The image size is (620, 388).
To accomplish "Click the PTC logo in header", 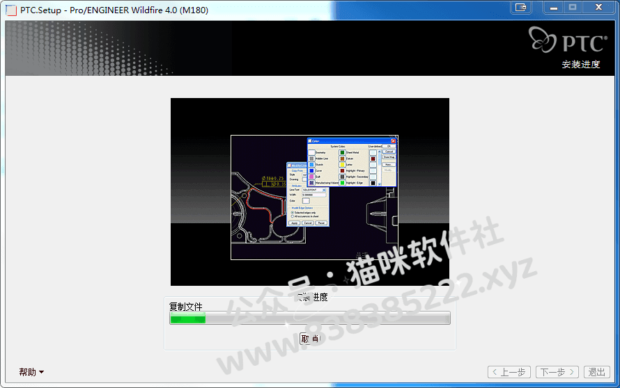I will (x=568, y=40).
